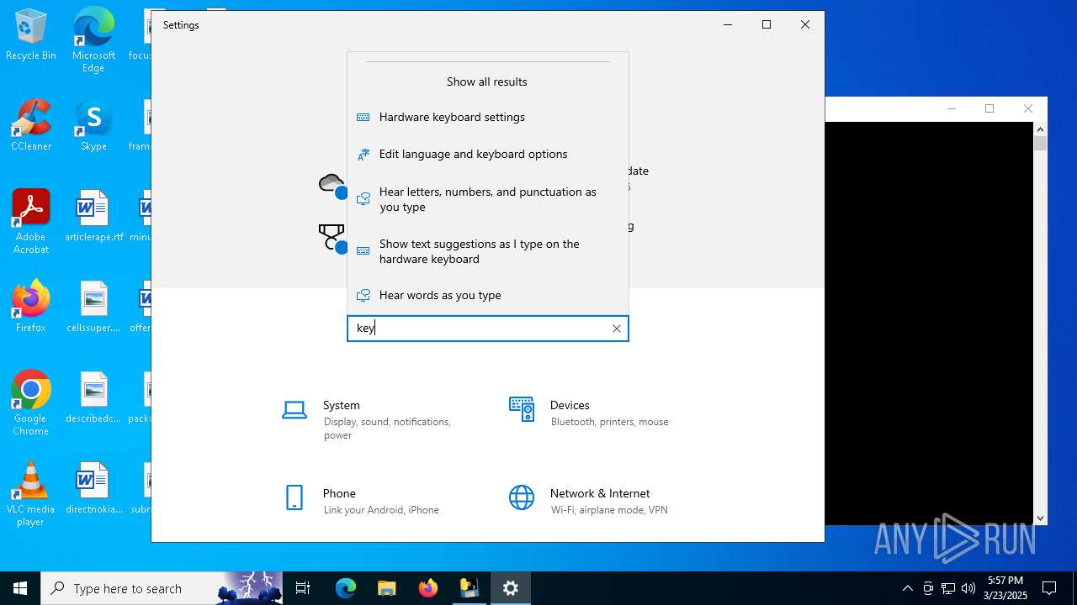Screen dimensions: 1077x605
Task: Open Firefox desktop shortcut
Action: click(31, 307)
